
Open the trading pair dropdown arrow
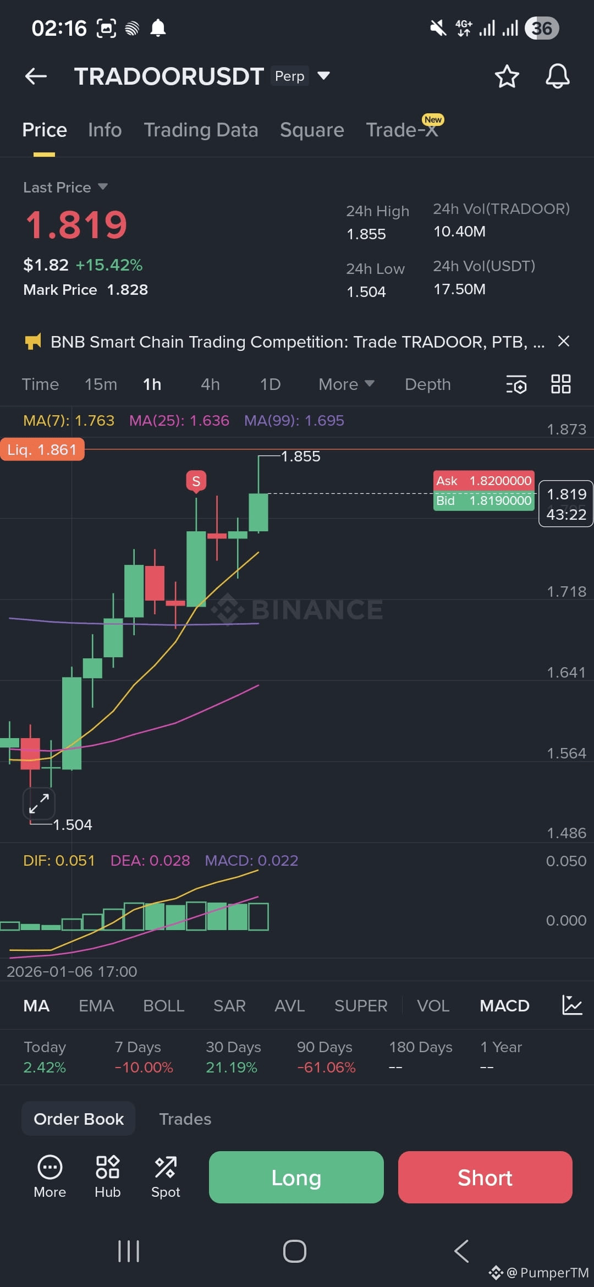[x=324, y=75]
